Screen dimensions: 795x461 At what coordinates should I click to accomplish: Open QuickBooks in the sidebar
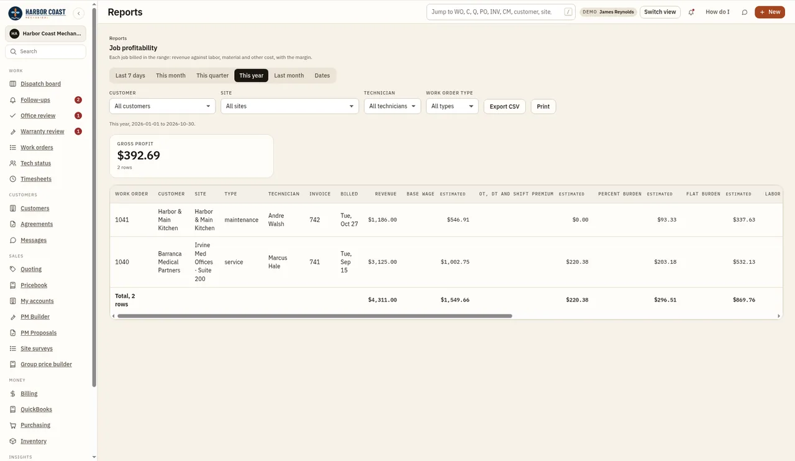coord(36,410)
